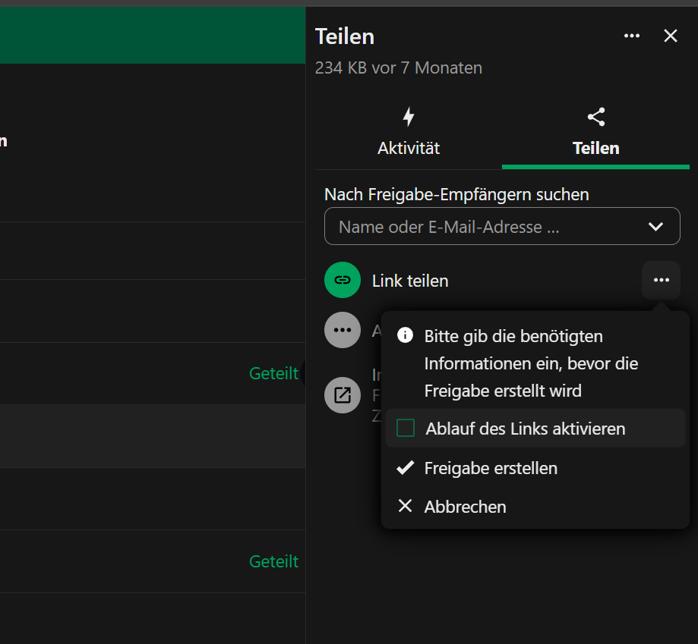This screenshot has width=698, height=644.
Task: Toggle the link expiration checkbox
Action: (405, 427)
